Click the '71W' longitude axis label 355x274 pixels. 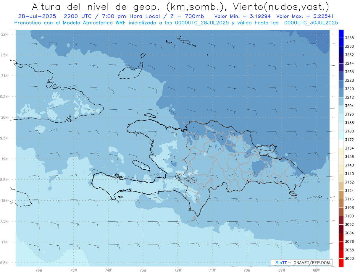(x=212, y=270)
